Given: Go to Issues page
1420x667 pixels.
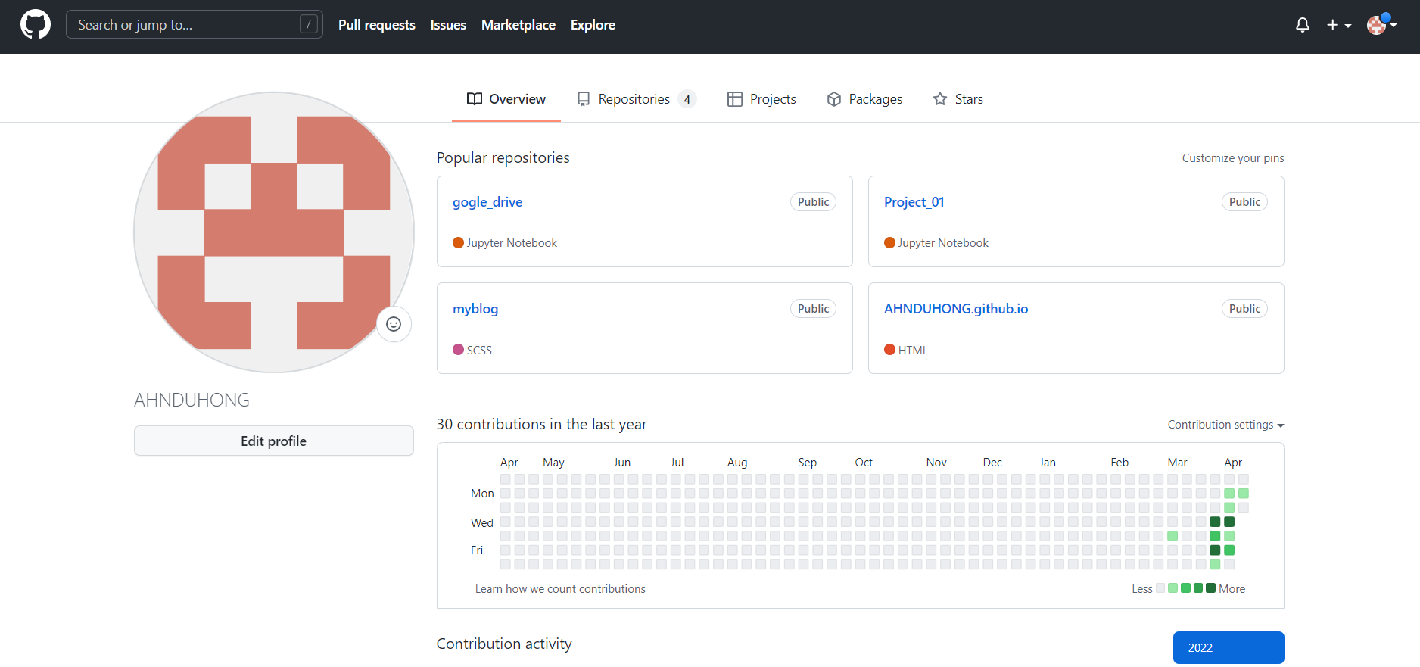Looking at the screenshot, I should [x=448, y=25].
